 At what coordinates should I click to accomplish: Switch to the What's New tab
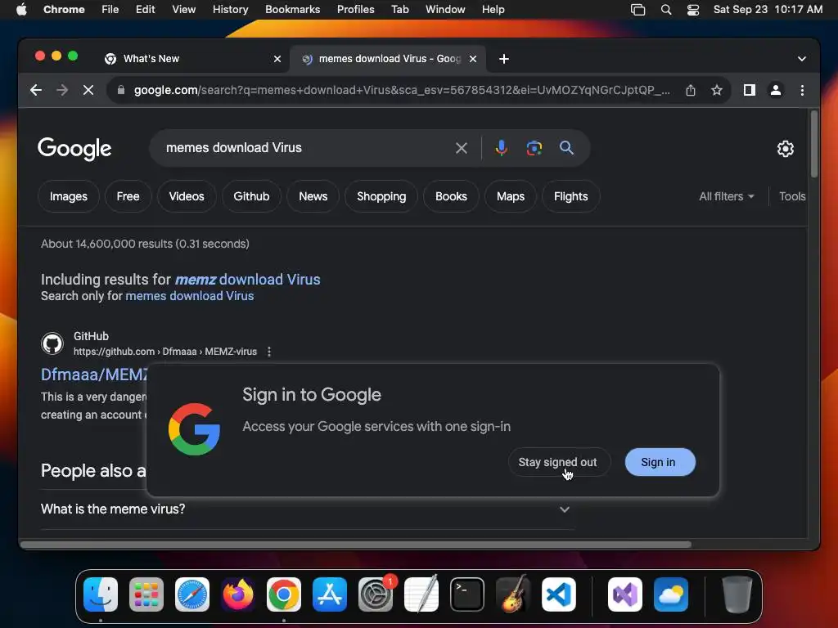[192, 59]
